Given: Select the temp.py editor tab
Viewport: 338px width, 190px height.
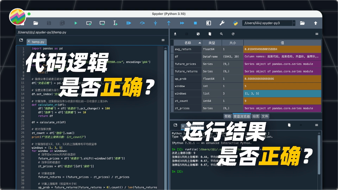Looking at the screenshot, I should [37, 42].
